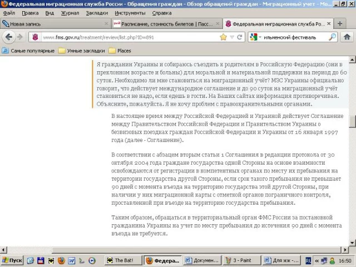Click the vertical scrollbar down arrow
Image resolution: width=356 pixels, height=267 pixels.
coord(352,243)
